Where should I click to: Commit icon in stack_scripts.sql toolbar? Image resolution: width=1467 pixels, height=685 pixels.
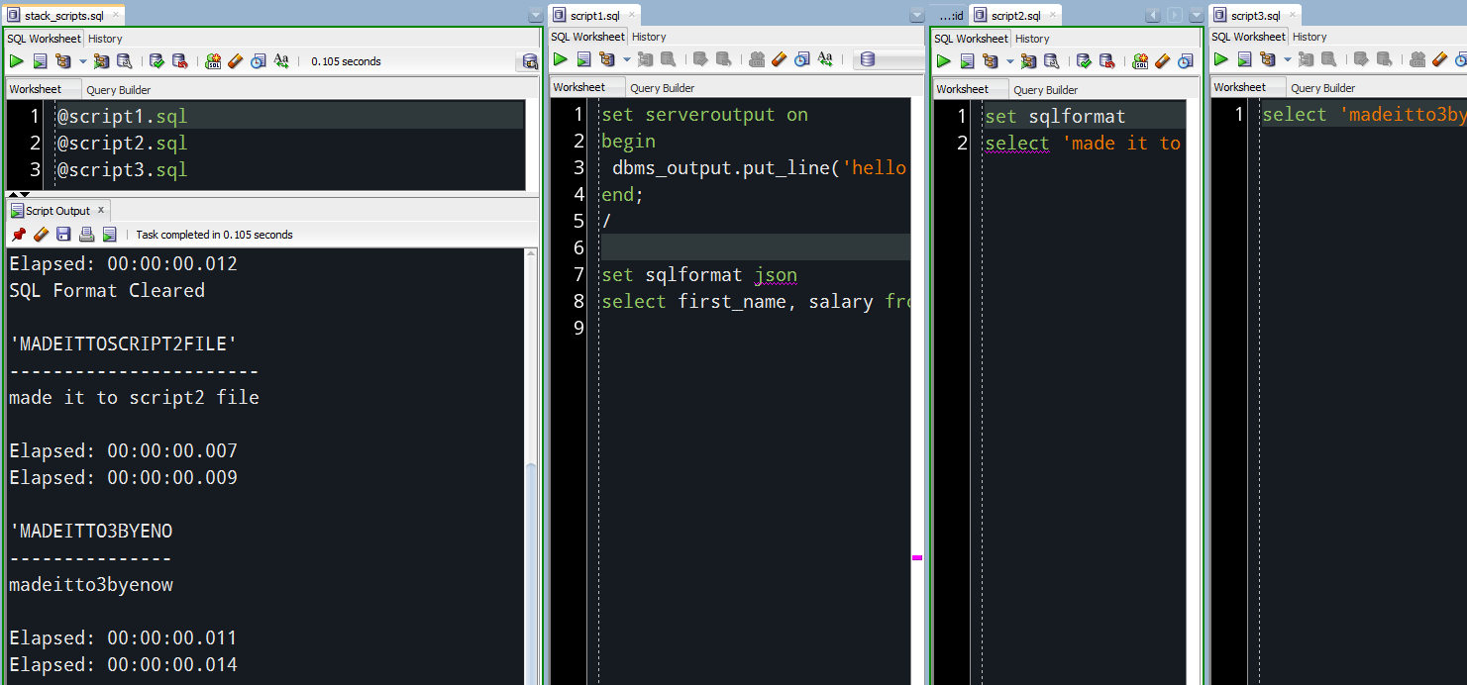[x=157, y=61]
